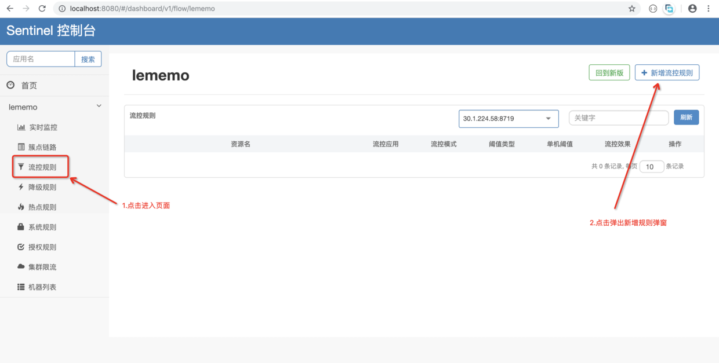This screenshot has width=719, height=363.
Task: Click the 流控规则 panel title
Action: 143,116
